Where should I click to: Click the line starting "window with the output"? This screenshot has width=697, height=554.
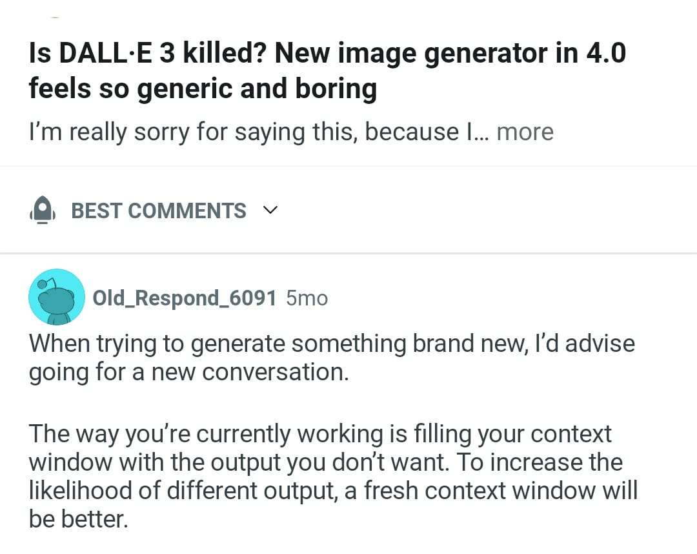155,462
